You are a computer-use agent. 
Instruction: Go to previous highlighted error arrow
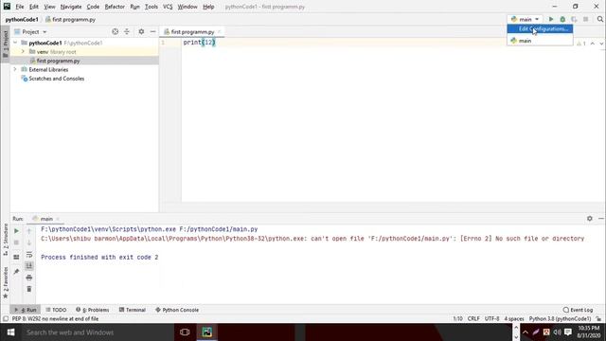pos(593,44)
